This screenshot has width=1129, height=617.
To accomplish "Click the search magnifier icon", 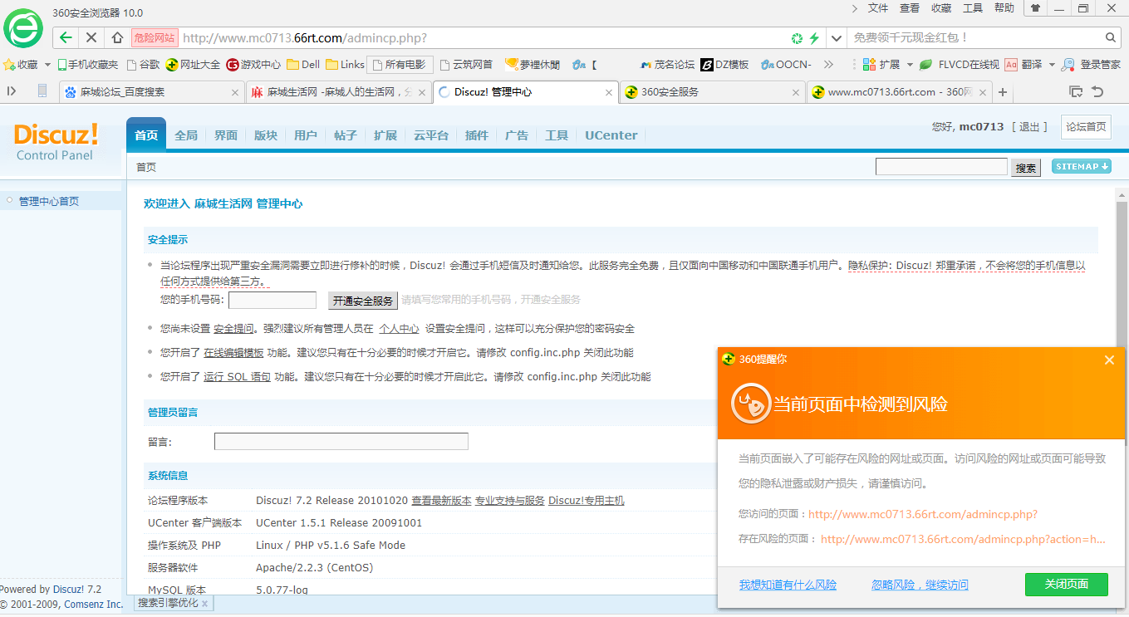I will click(1112, 37).
